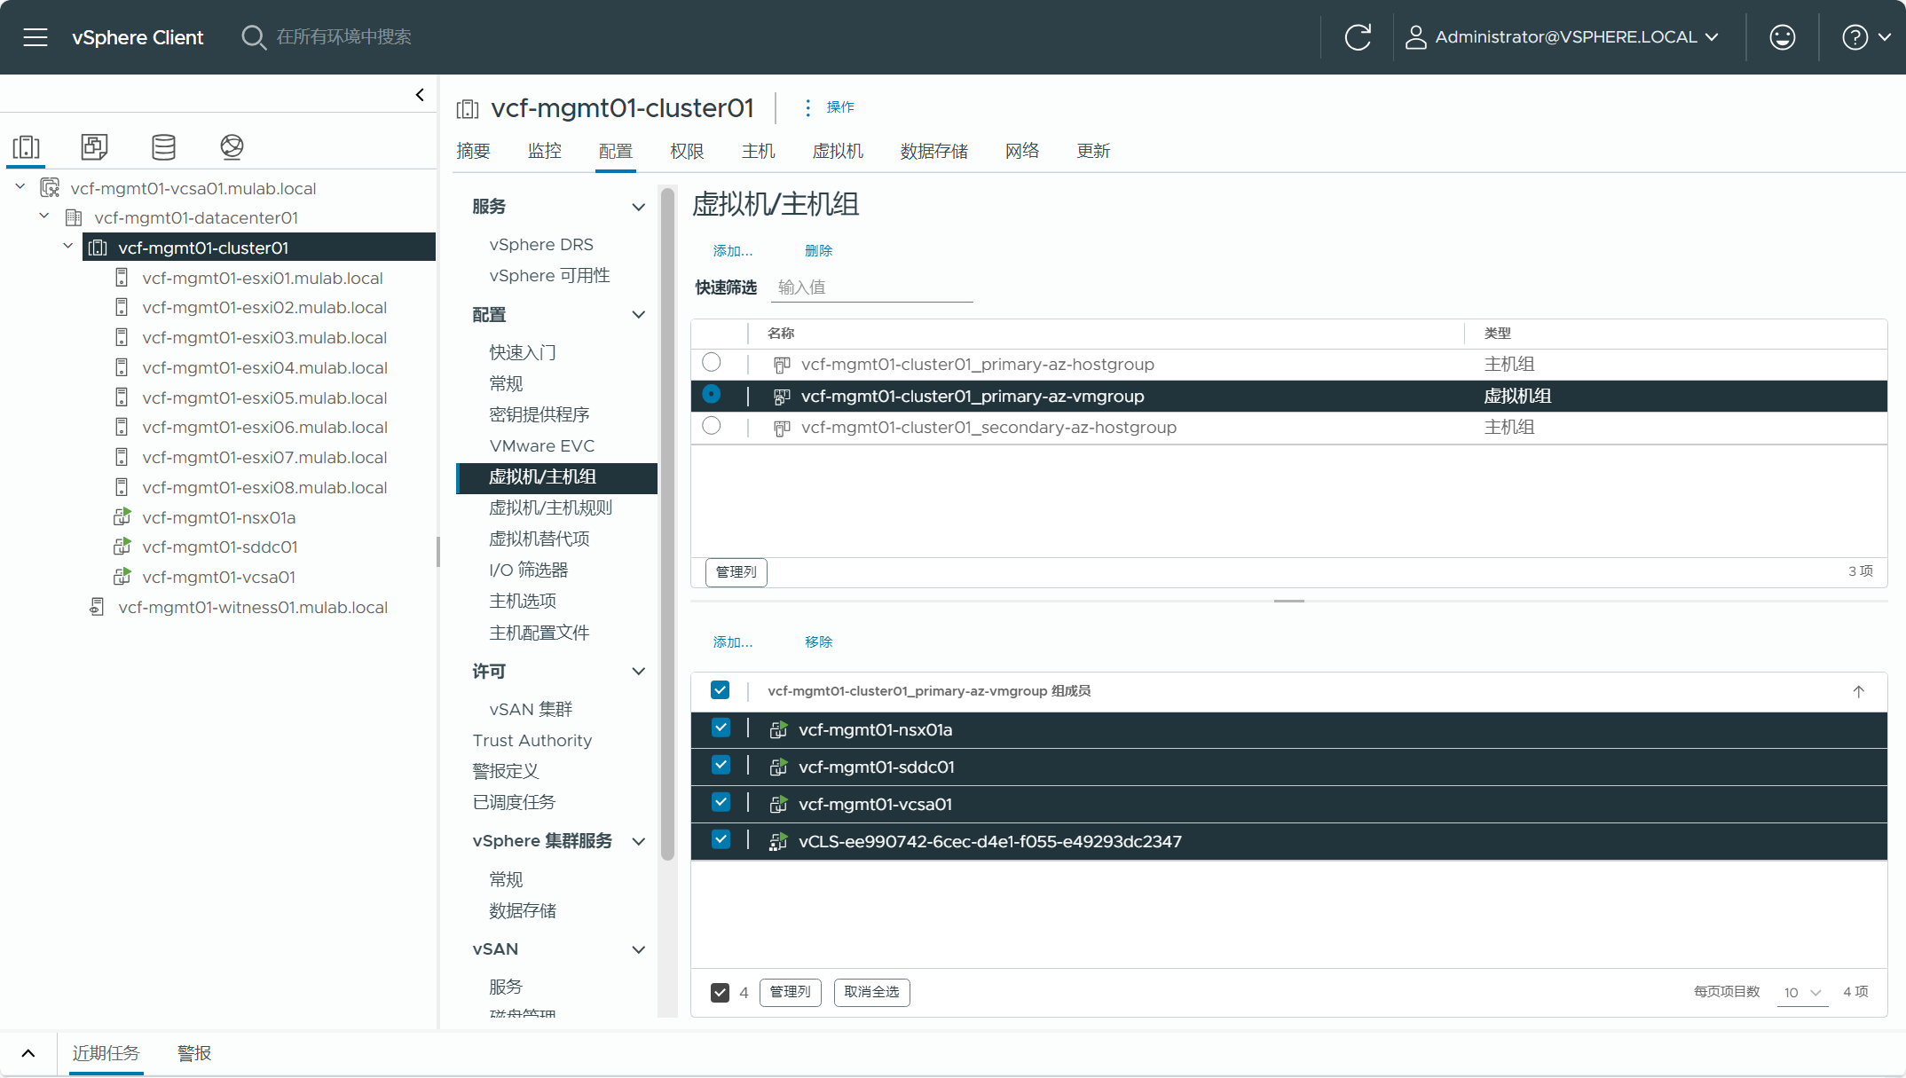
Task: Switch to VMs and Templates inventory view
Action: click(94, 146)
